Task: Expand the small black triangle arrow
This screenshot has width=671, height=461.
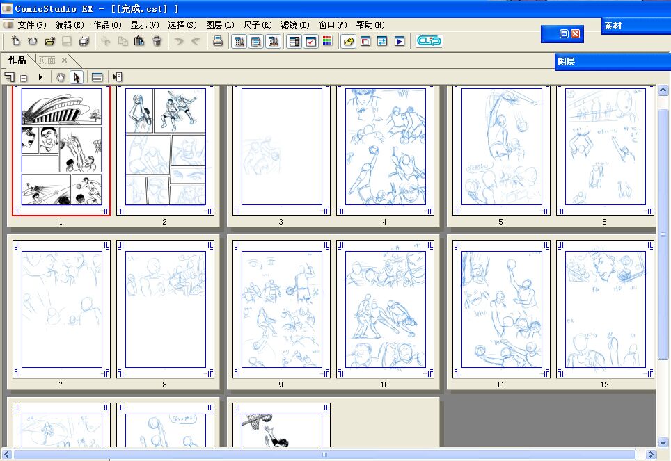Action: click(x=40, y=77)
